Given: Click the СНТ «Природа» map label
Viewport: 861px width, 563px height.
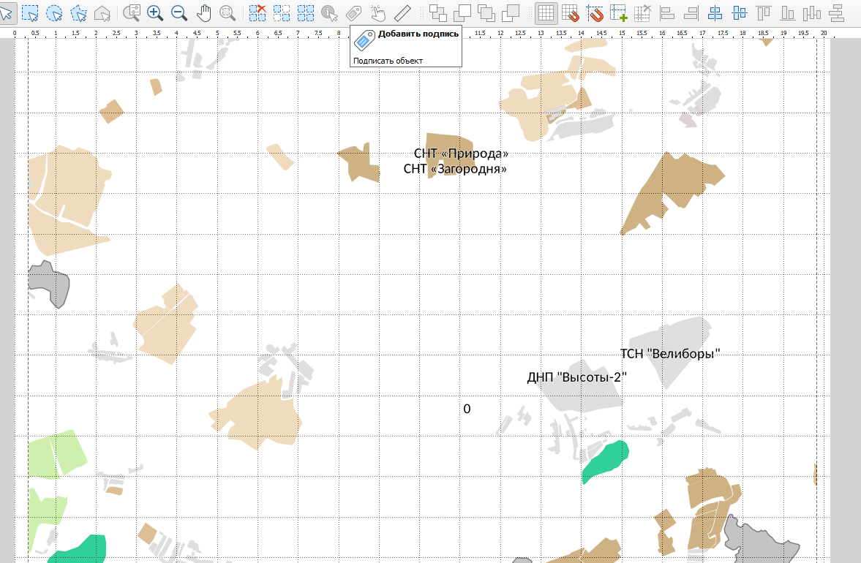Looking at the screenshot, I should pos(460,154).
